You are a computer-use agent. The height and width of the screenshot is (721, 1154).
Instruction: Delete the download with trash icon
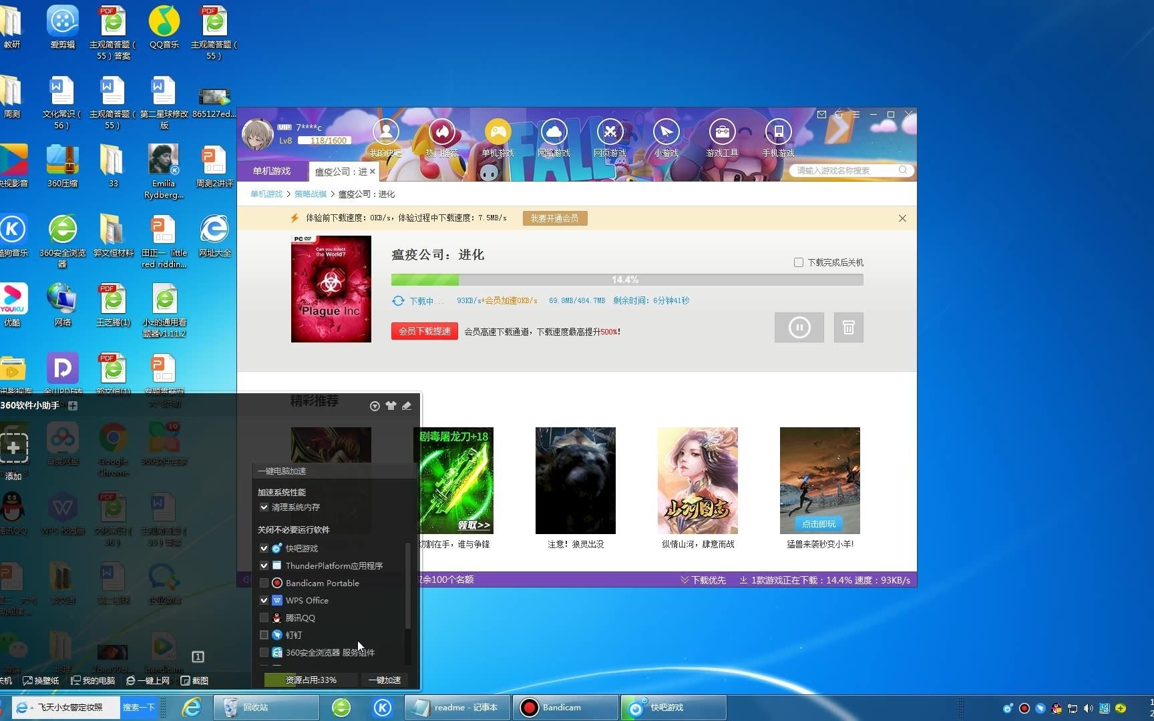pos(848,327)
